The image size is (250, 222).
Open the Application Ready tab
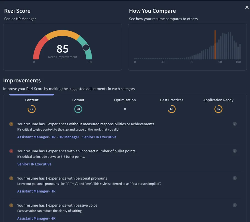(x=218, y=100)
